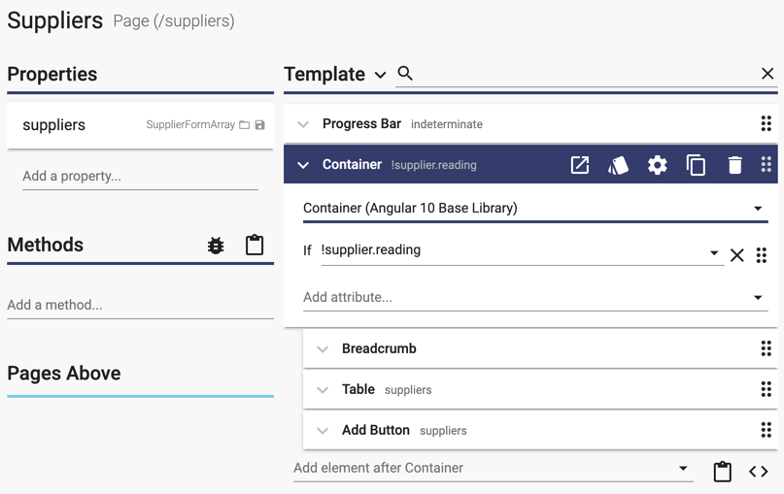784x494 pixels.
Task: Click the debug bug icon in Methods
Action: (x=216, y=246)
